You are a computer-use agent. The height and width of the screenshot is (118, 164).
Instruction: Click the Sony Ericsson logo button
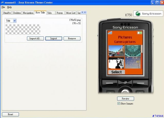(x=148, y=14)
